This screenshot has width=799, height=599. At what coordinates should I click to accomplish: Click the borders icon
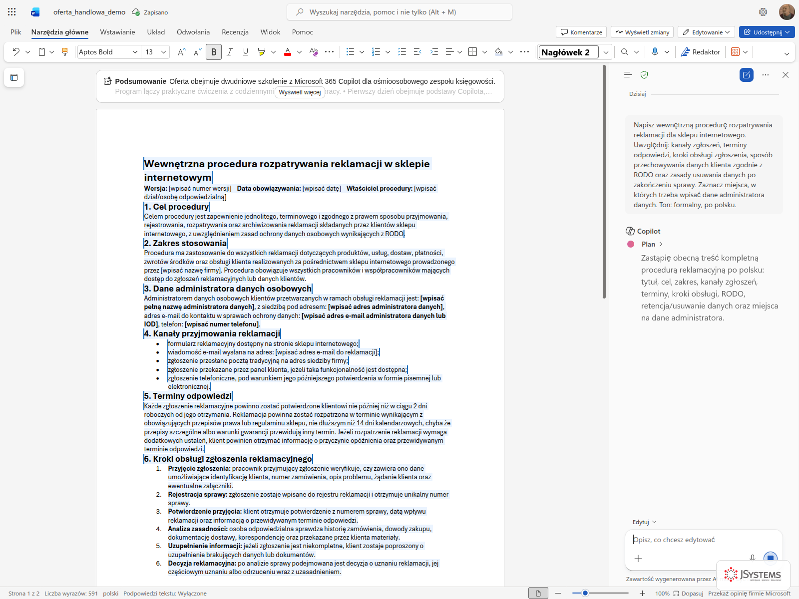tap(473, 52)
